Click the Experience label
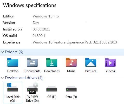 pyautogui.click(x=12, y=42)
